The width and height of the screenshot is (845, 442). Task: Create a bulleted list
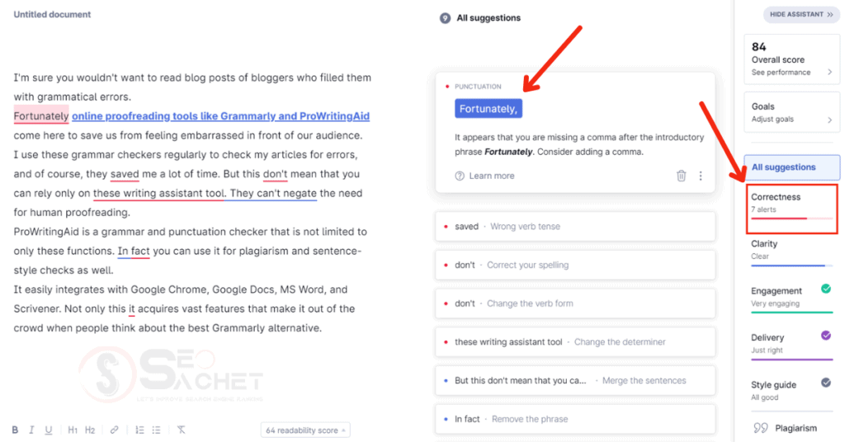(156, 430)
